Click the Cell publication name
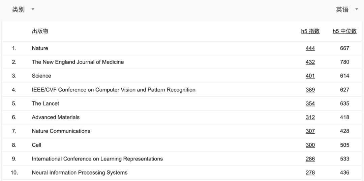 [x=36, y=145]
